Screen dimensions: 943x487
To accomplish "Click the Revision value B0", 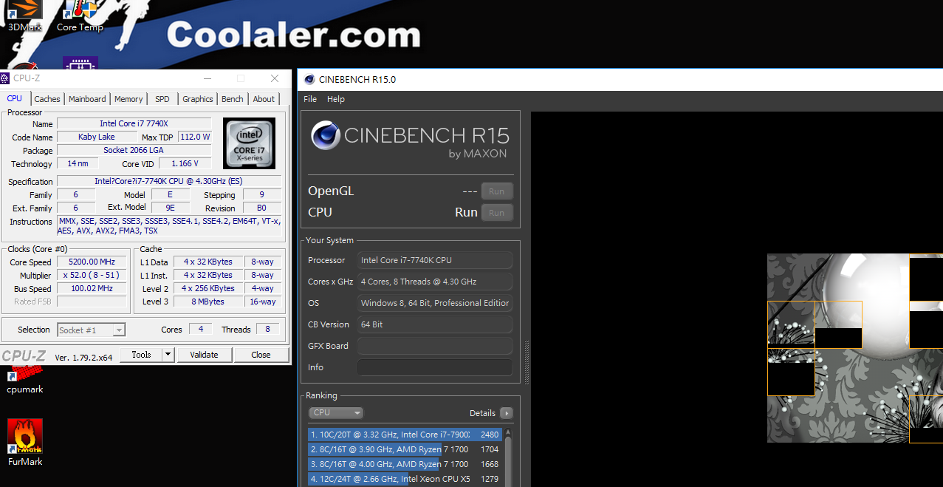I will pos(261,208).
